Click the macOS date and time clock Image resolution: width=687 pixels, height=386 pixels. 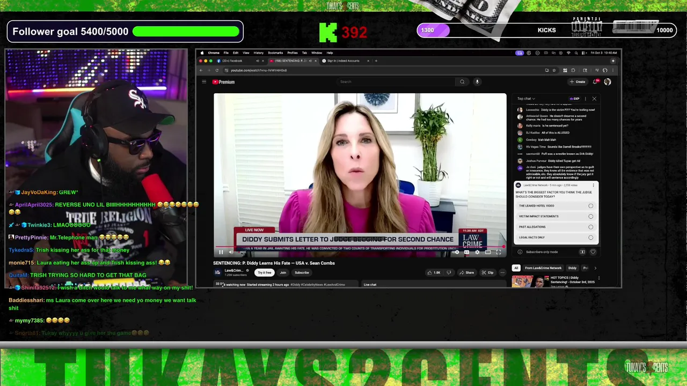click(x=604, y=53)
